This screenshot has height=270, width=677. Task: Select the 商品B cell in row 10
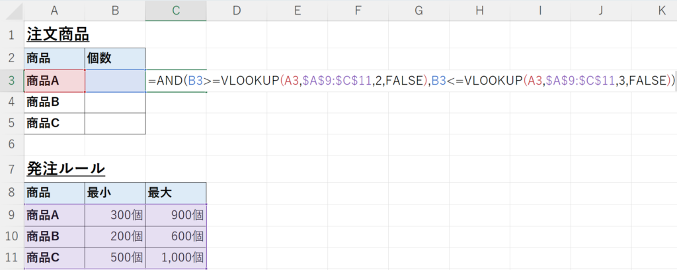pyautogui.click(x=54, y=236)
